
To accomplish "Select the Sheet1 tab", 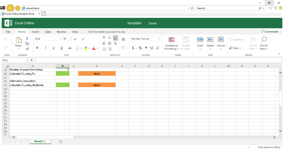I will pos(40,141).
